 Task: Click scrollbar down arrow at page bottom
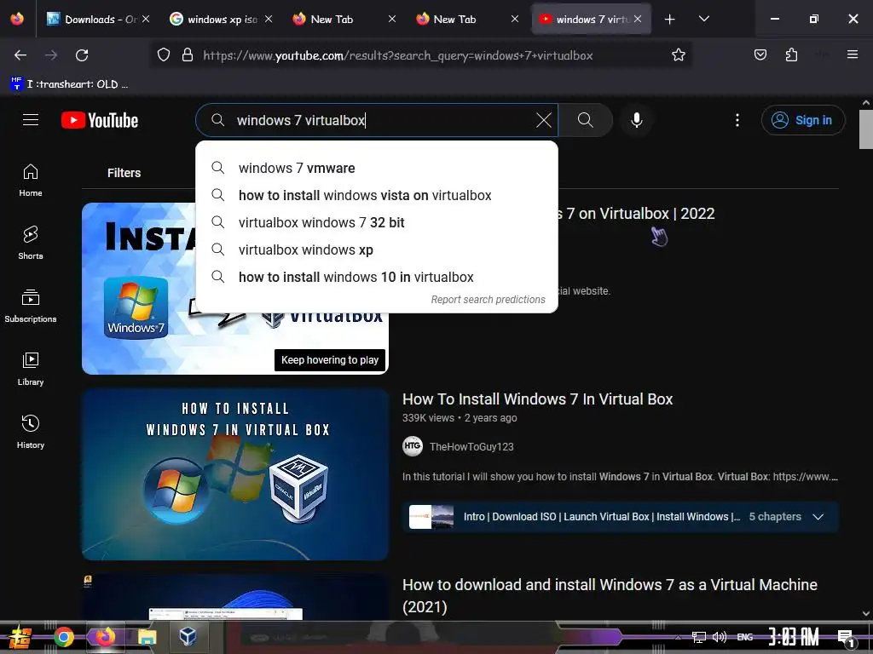click(x=866, y=613)
